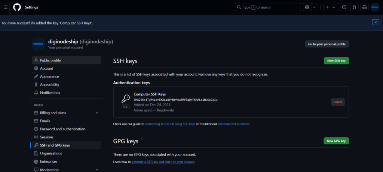Click the envelope icon beside Emails
The image size is (383, 172).
click(x=36, y=121)
